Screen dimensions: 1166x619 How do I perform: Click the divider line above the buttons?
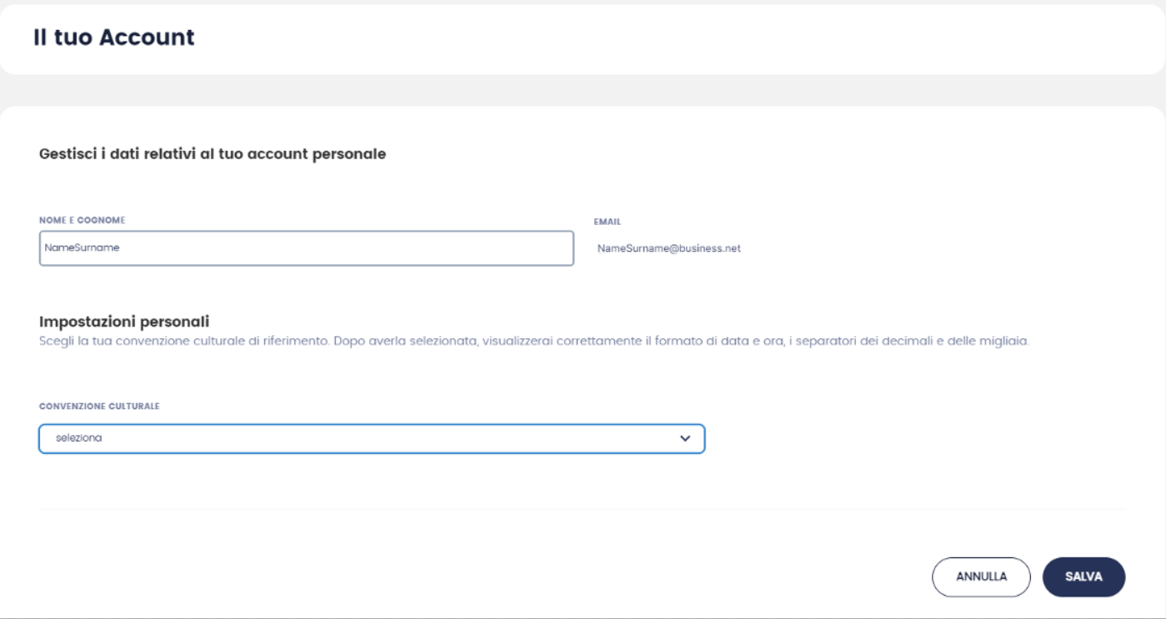(582, 508)
